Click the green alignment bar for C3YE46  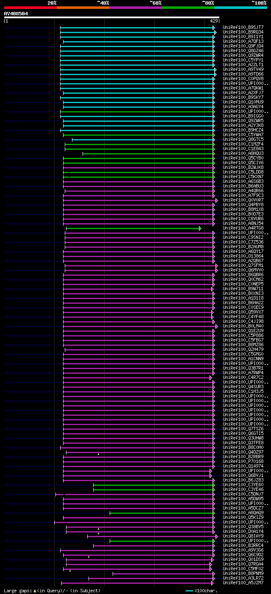point(154,490)
